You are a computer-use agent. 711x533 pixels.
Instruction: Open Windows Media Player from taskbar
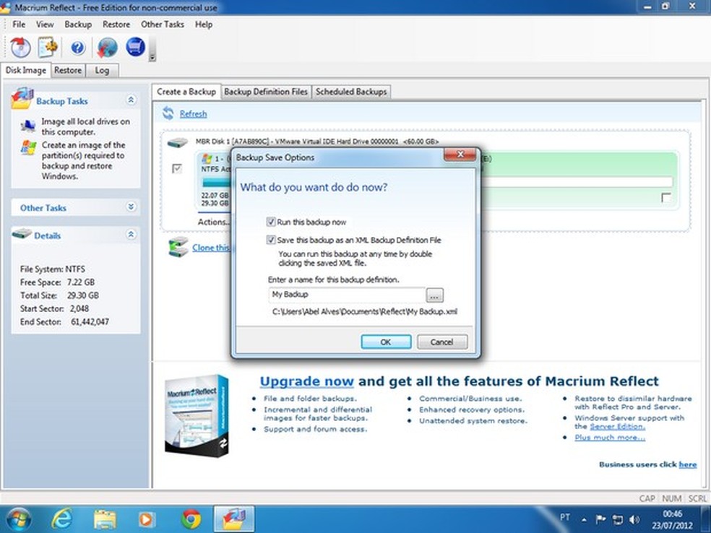147,519
